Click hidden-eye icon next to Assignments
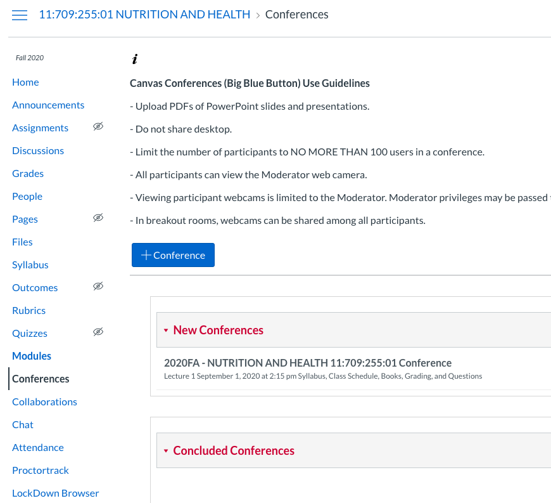The height and width of the screenshot is (503, 551). pos(98,127)
